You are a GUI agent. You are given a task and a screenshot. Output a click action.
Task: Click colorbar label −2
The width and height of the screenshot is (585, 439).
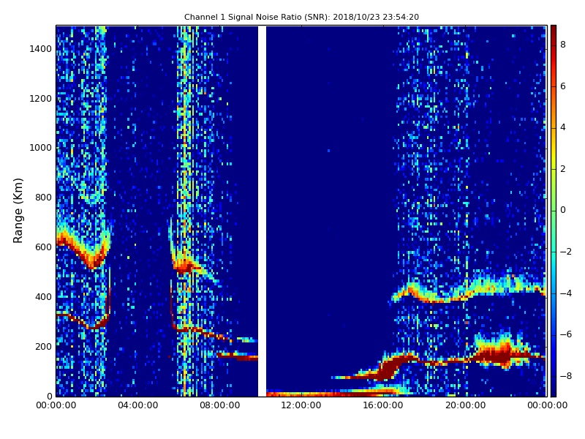tap(565, 252)
